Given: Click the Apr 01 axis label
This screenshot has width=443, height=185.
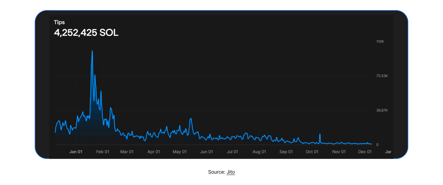Looking at the screenshot, I should (154, 152).
